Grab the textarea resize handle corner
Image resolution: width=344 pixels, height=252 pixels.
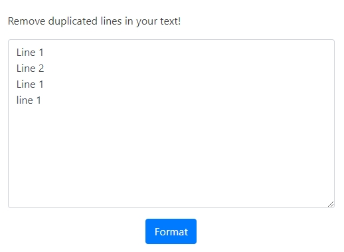click(331, 204)
